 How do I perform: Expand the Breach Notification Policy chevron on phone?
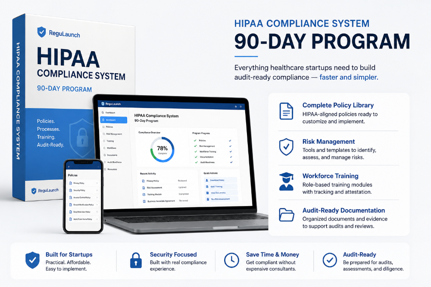pyautogui.click(x=97, y=205)
